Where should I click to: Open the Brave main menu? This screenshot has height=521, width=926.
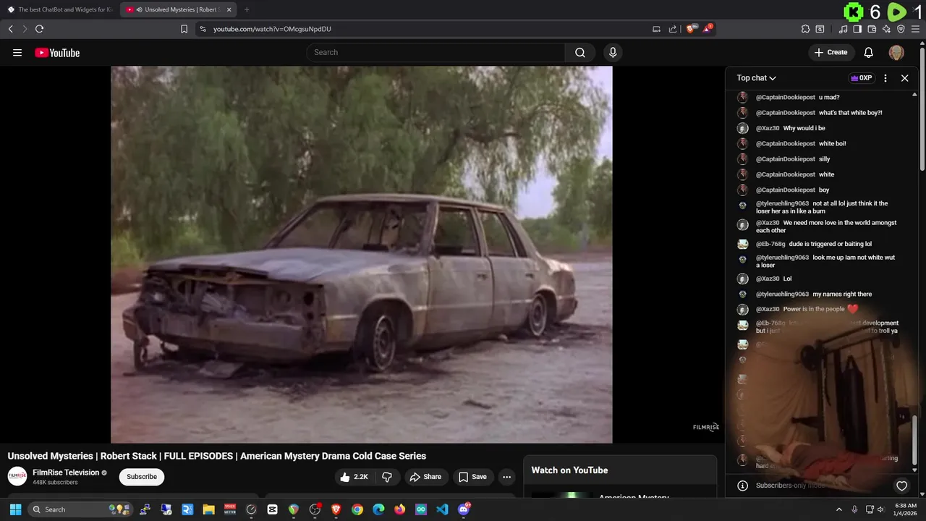pos(916,29)
